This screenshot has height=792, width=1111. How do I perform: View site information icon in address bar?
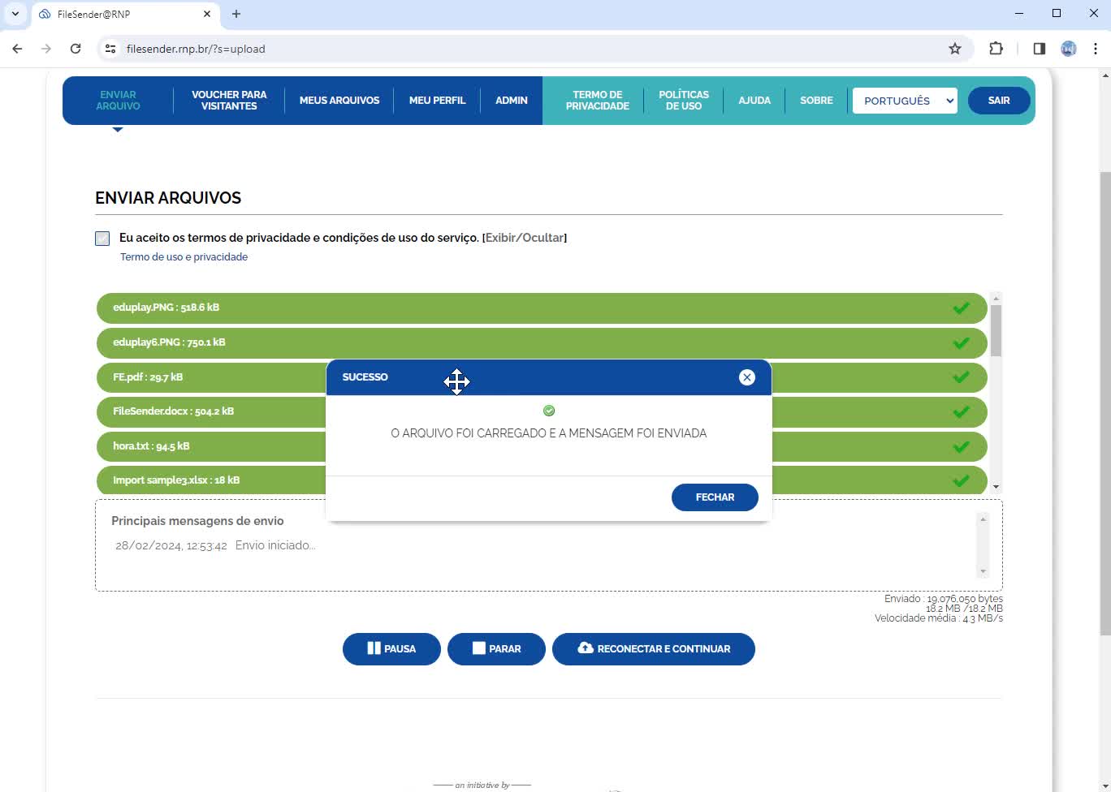[110, 49]
